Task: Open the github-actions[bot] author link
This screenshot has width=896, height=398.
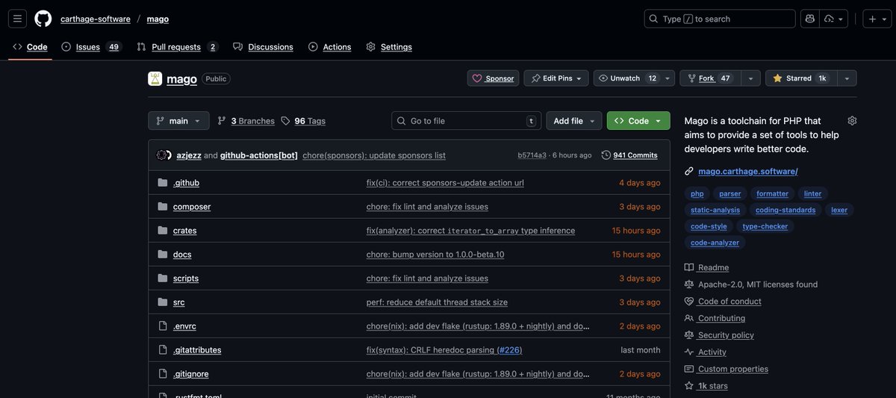Action: (258, 155)
